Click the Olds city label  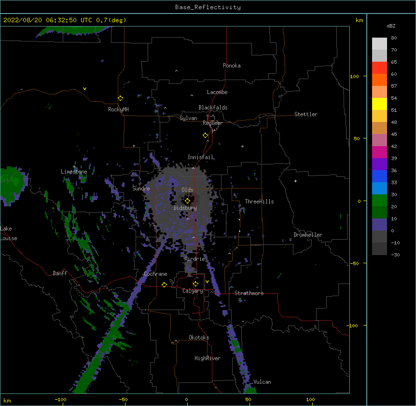pos(187,190)
